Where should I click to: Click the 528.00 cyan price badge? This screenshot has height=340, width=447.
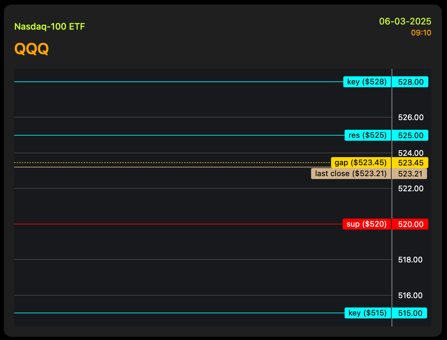point(410,82)
